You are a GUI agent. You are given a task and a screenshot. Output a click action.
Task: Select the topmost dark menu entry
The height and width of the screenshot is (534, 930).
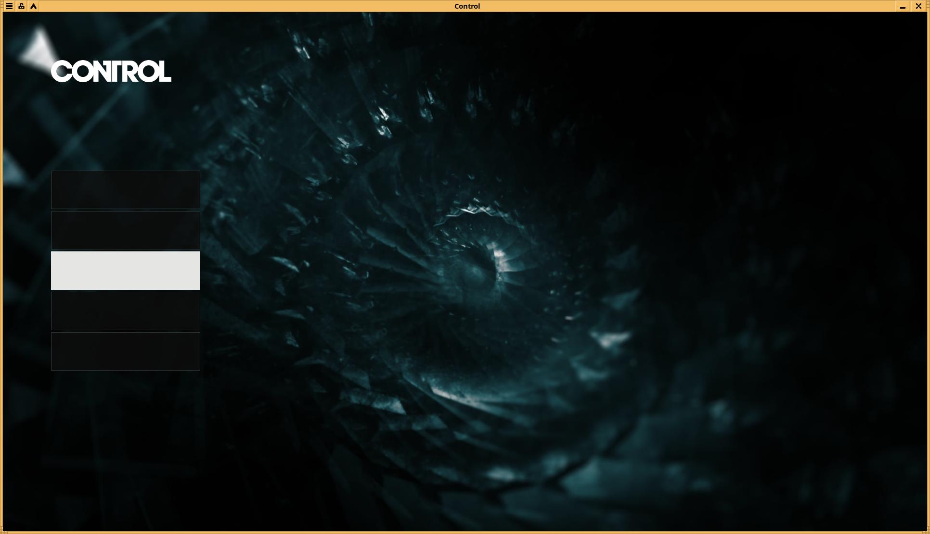coord(125,190)
